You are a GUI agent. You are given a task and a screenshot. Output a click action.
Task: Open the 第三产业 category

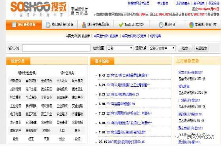tap(46, 114)
